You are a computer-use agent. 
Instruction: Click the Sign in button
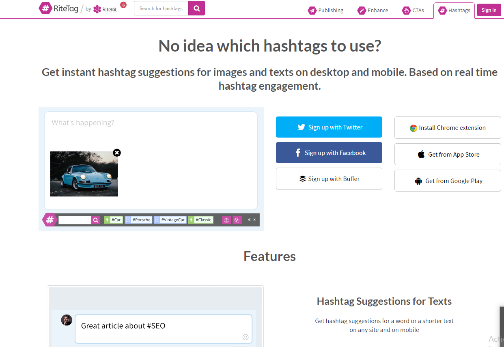489,10
